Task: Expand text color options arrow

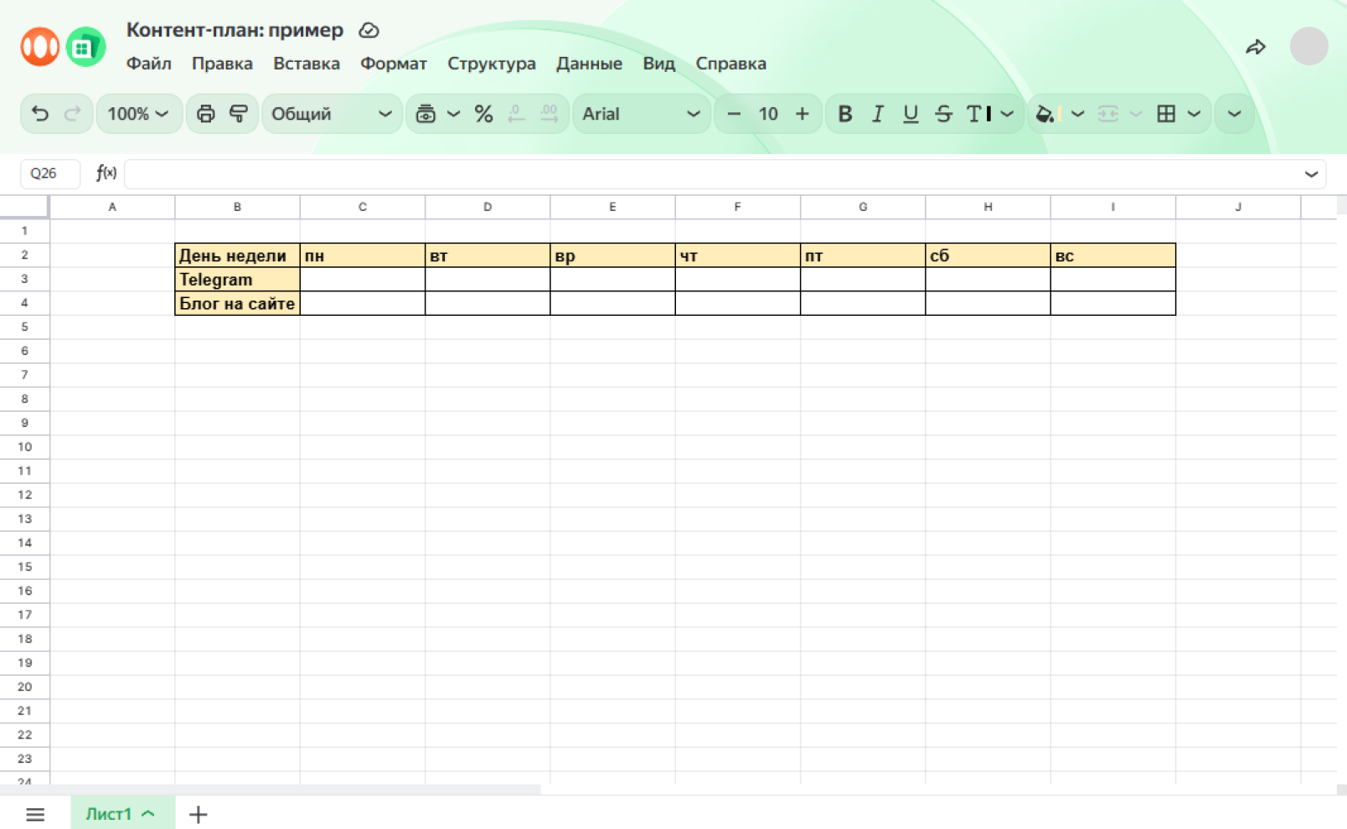Action: coord(1007,114)
